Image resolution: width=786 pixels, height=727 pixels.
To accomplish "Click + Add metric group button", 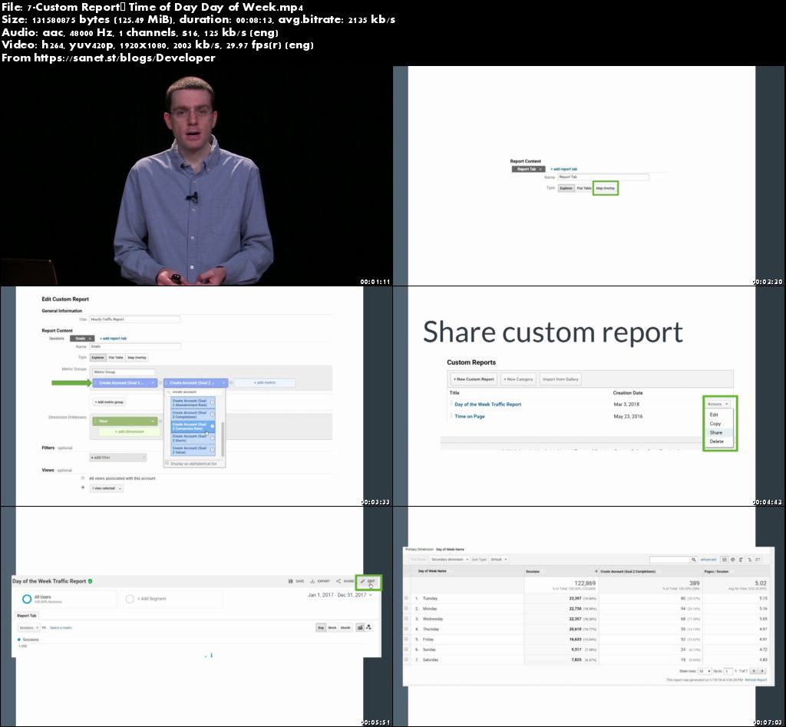I will point(109,402).
